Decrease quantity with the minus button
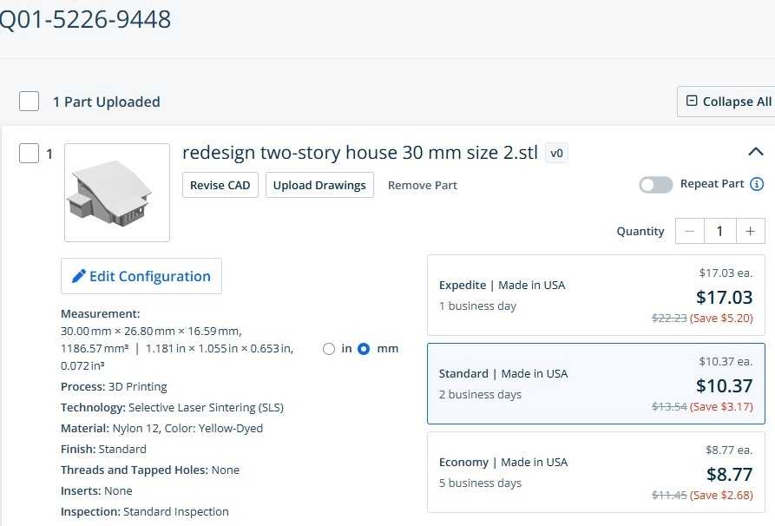Viewport: 775px width, 526px height. 690,231
